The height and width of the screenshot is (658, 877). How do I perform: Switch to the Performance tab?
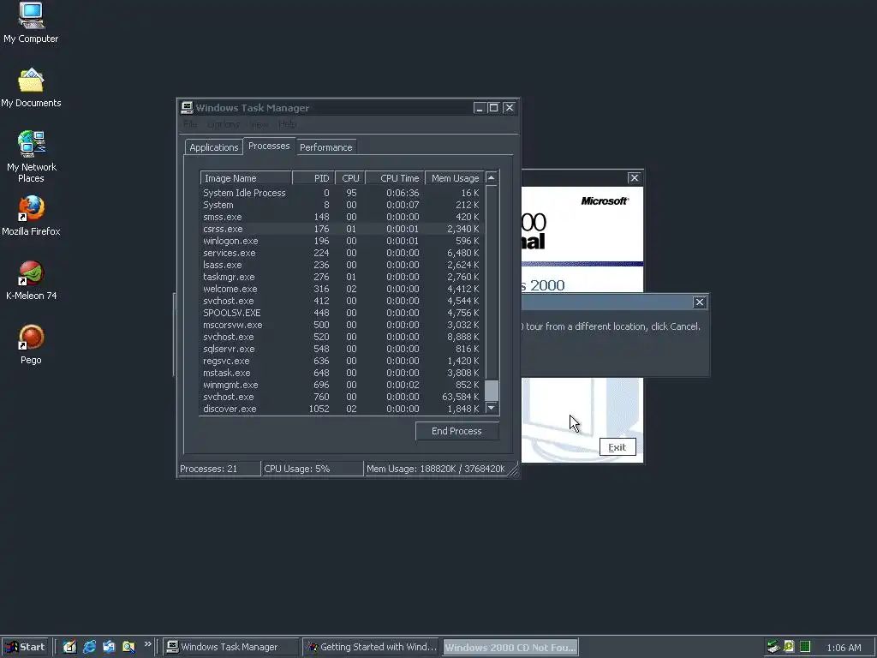[x=326, y=147]
